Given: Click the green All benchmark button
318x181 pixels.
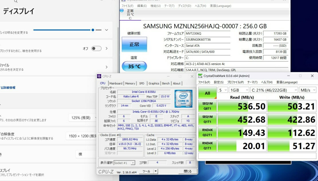Looking at the screenshot, I should [207, 93].
